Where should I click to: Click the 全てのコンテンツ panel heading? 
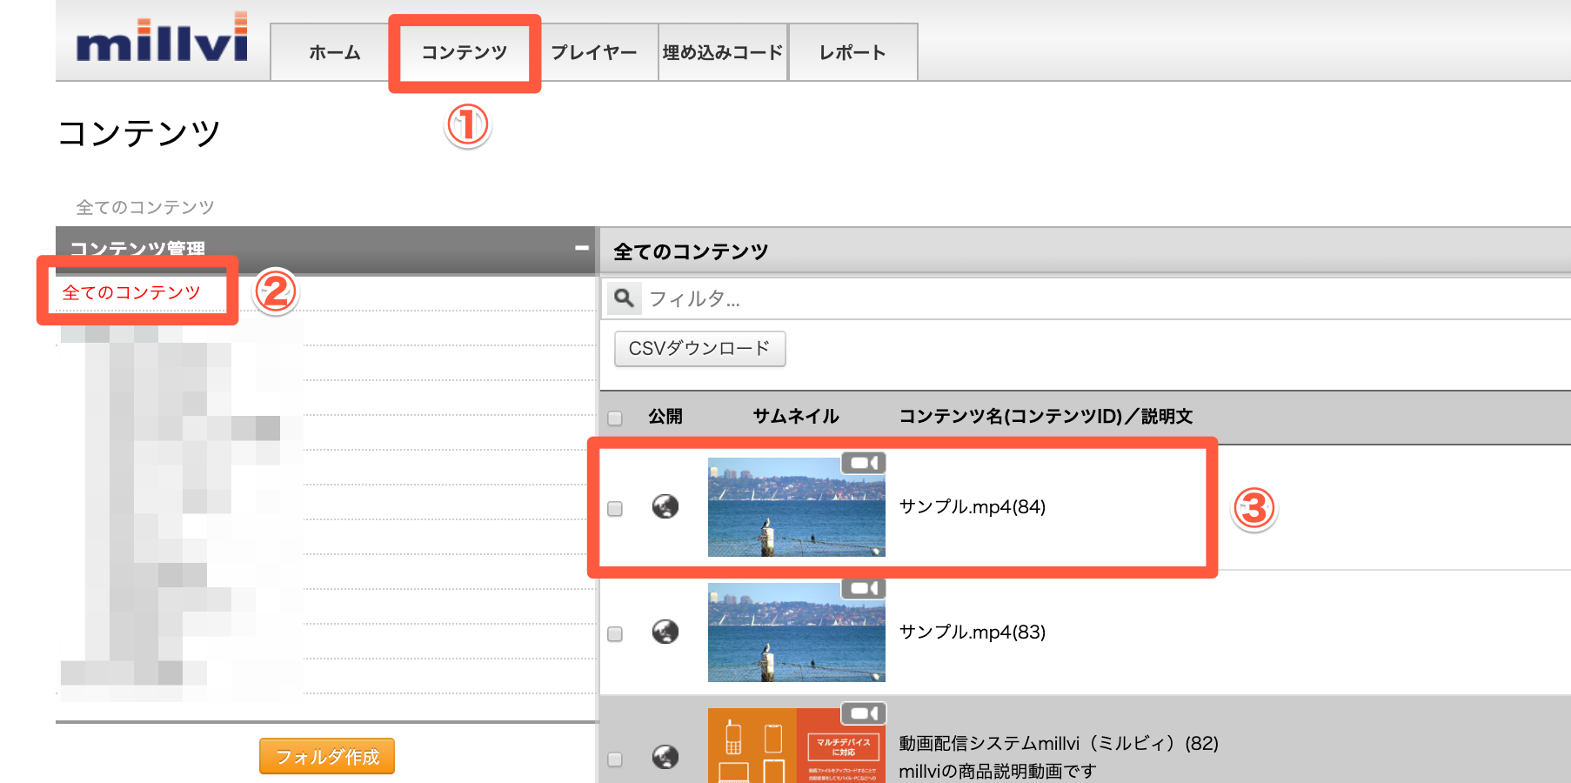[691, 251]
